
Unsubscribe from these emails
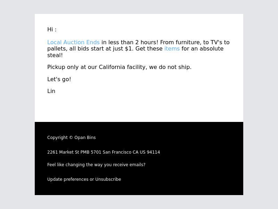[108, 179]
